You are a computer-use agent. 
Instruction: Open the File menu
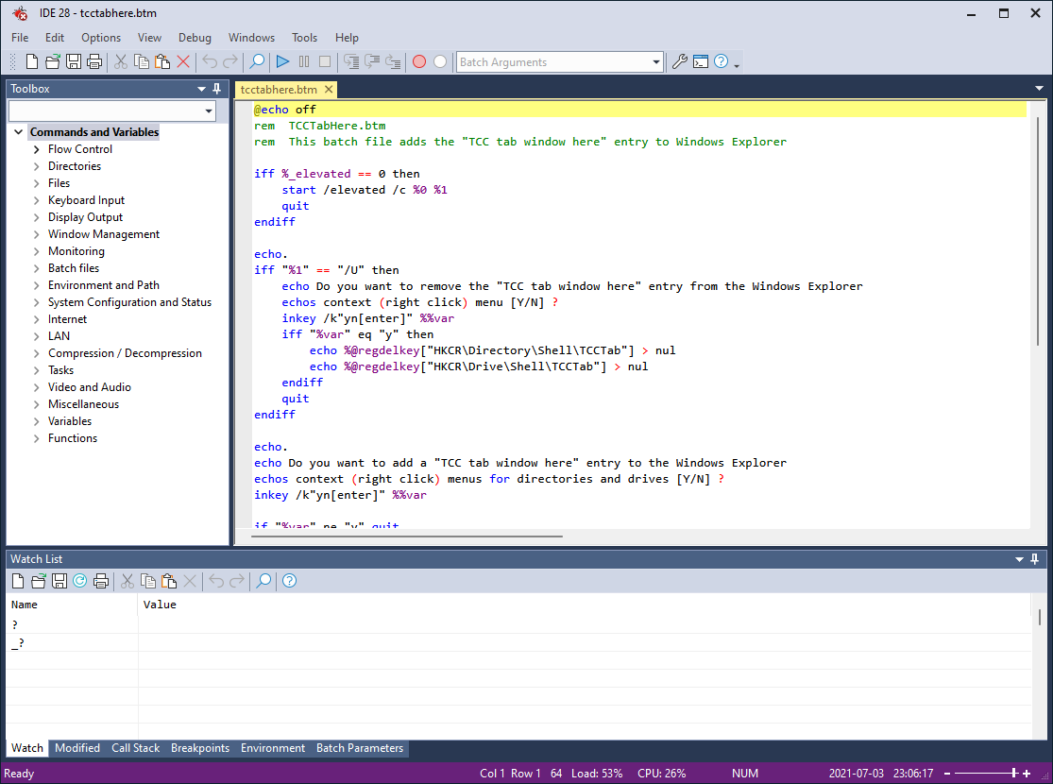click(x=20, y=38)
